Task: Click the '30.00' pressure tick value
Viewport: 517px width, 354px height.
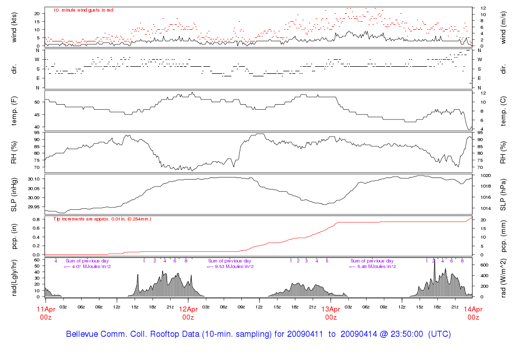Action: pos(34,198)
